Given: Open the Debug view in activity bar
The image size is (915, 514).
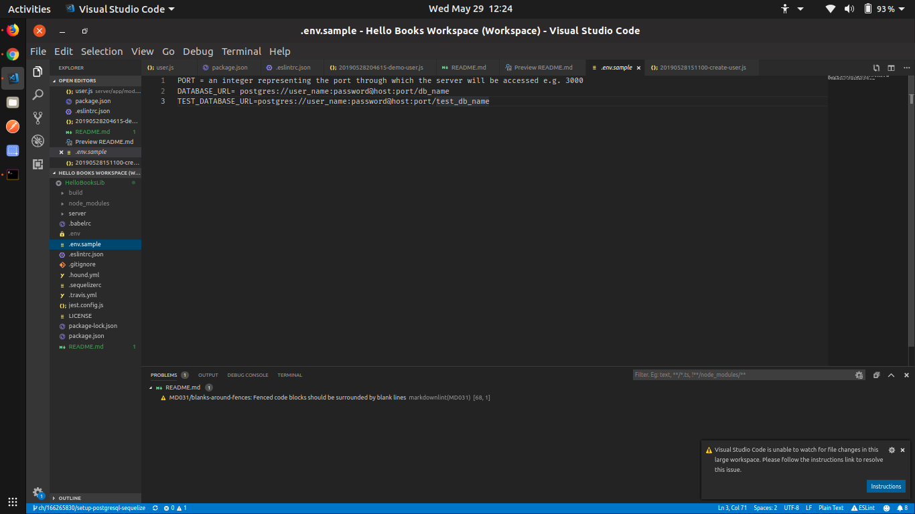Looking at the screenshot, I should [x=38, y=141].
